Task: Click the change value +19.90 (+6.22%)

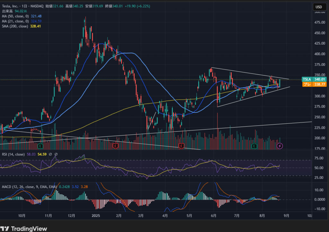Action: [x=138, y=6]
